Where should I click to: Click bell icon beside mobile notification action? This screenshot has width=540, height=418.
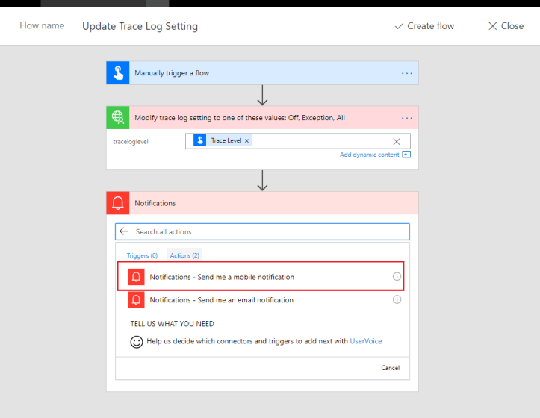(136, 277)
